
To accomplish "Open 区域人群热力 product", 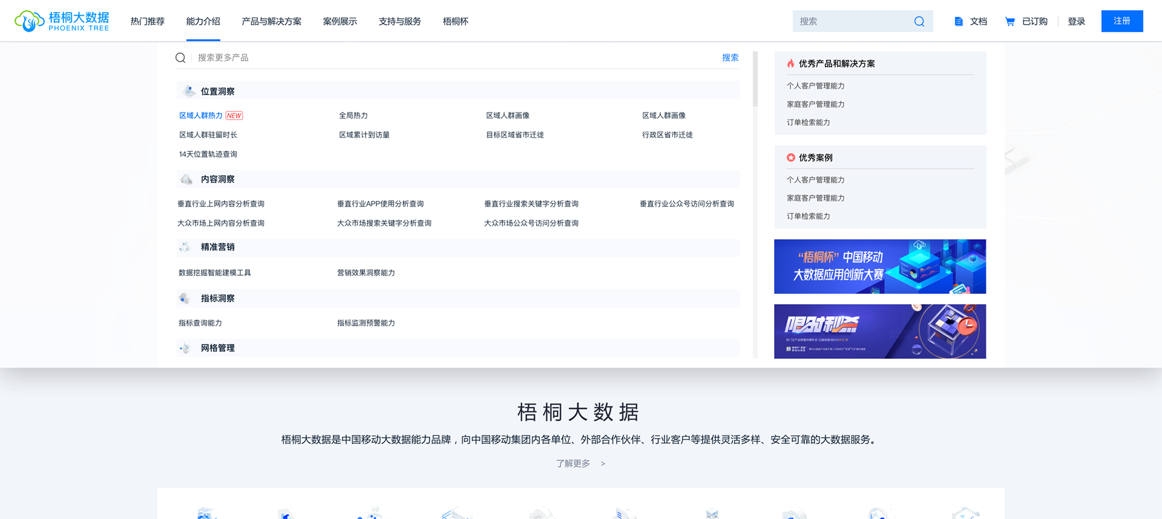I will (x=201, y=116).
